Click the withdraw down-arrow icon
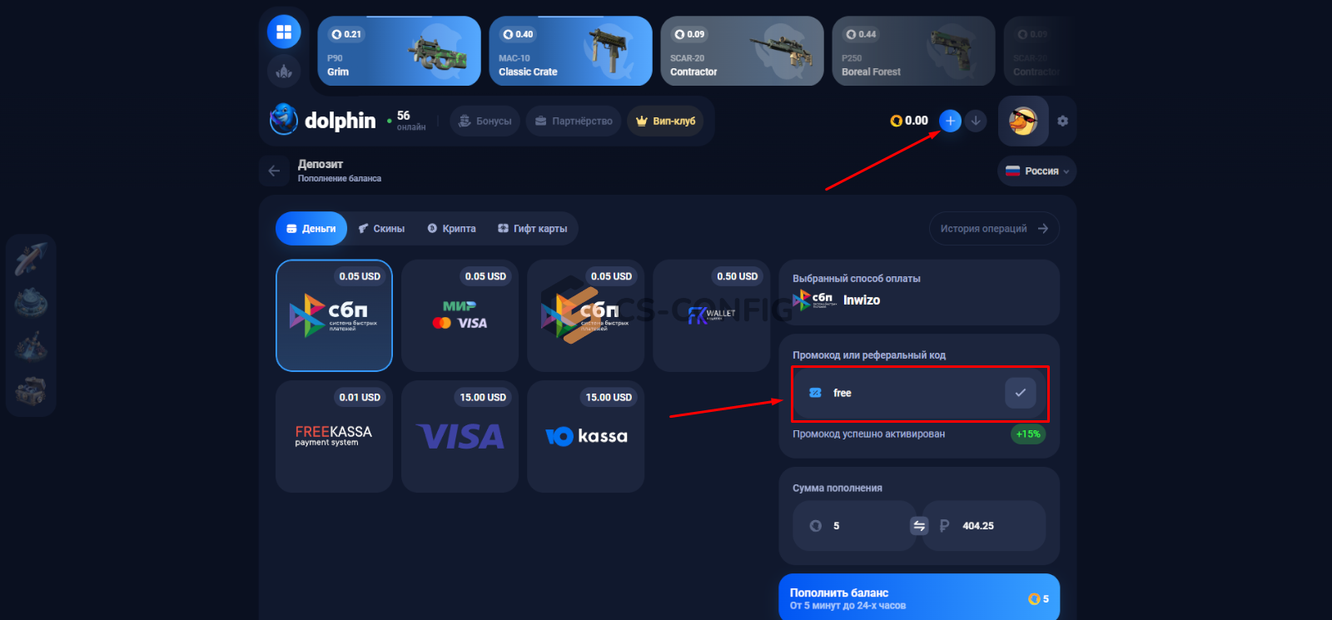The width and height of the screenshot is (1332, 620). pyautogui.click(x=976, y=121)
